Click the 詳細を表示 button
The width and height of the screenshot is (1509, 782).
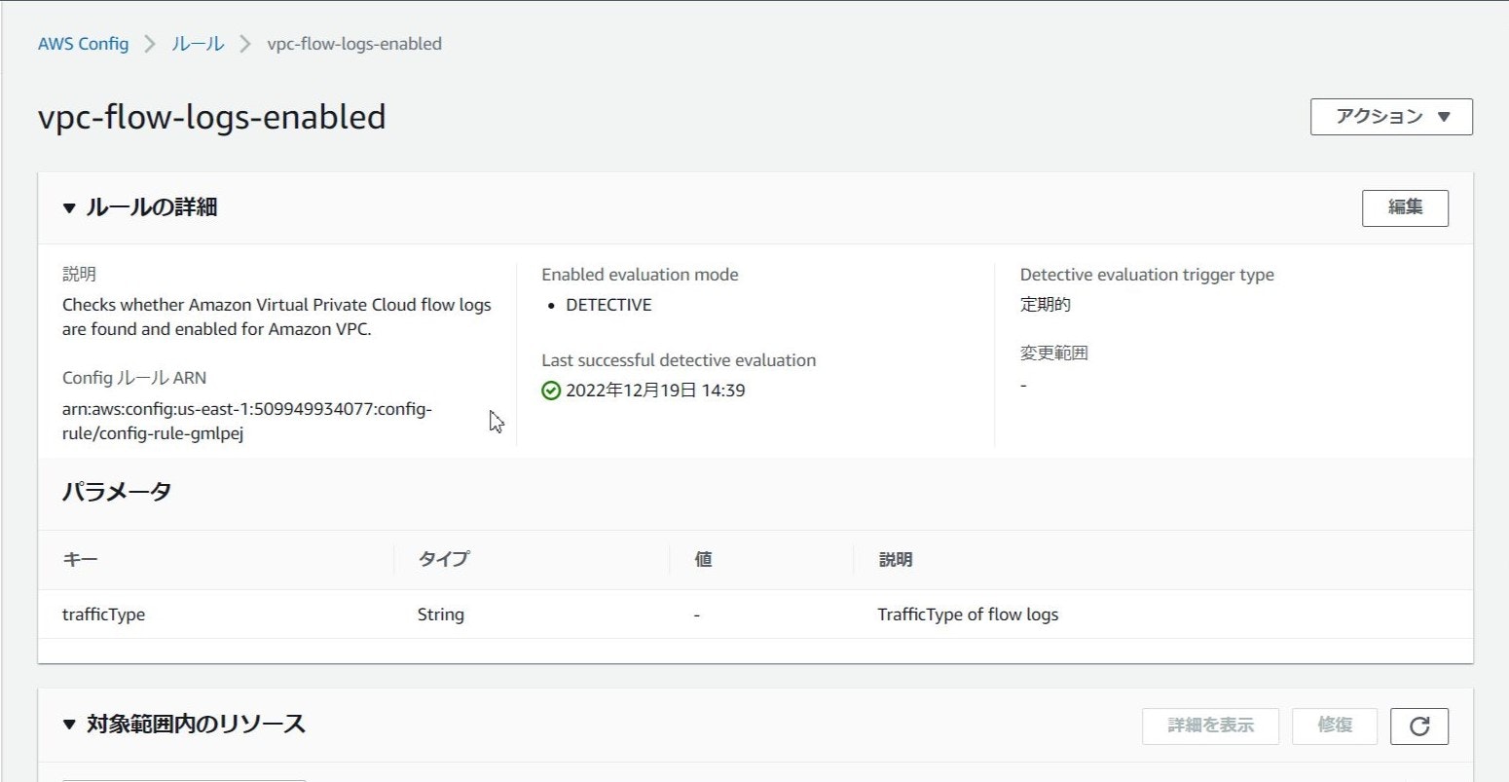point(1210,726)
